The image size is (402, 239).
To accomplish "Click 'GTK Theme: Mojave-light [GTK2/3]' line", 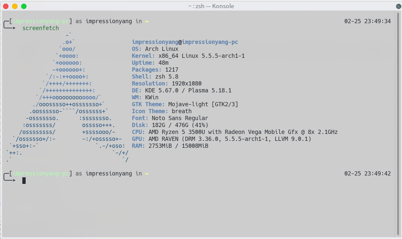I will (x=185, y=104).
